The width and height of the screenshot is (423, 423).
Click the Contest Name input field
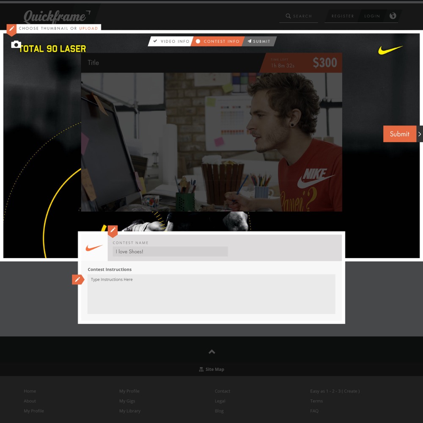click(170, 251)
